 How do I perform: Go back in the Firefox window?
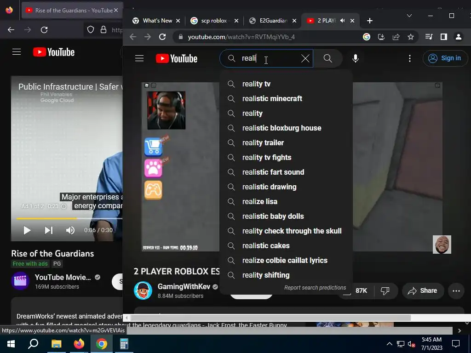(11, 30)
